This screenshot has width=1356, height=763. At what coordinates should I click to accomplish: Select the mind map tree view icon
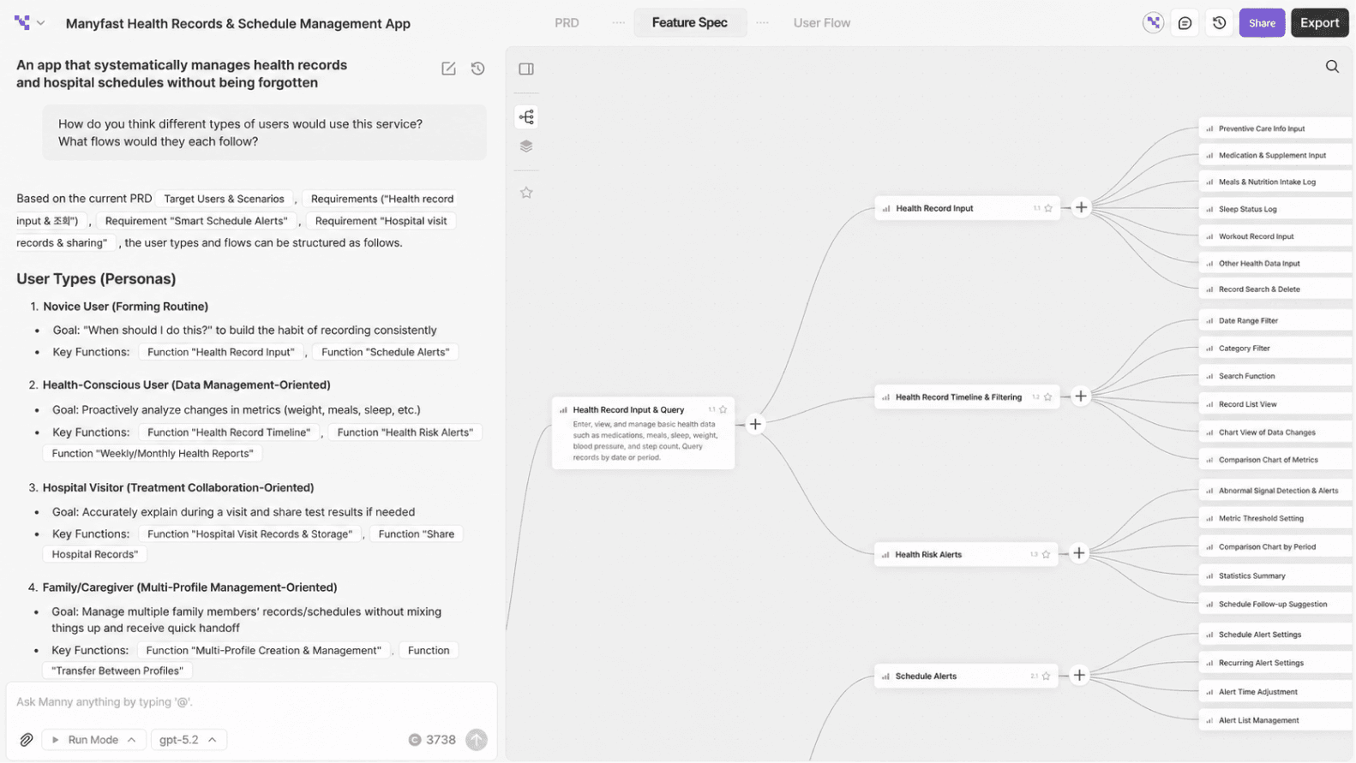[x=526, y=116]
